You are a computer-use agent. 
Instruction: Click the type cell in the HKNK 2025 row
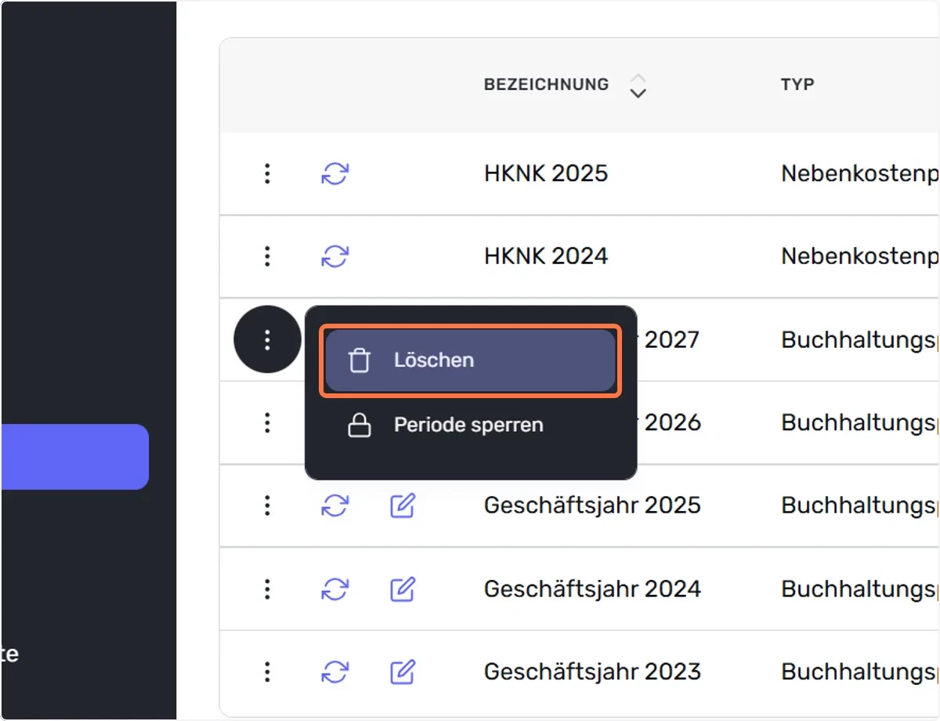(860, 173)
